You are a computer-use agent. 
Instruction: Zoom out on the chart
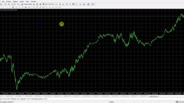(70, 4)
